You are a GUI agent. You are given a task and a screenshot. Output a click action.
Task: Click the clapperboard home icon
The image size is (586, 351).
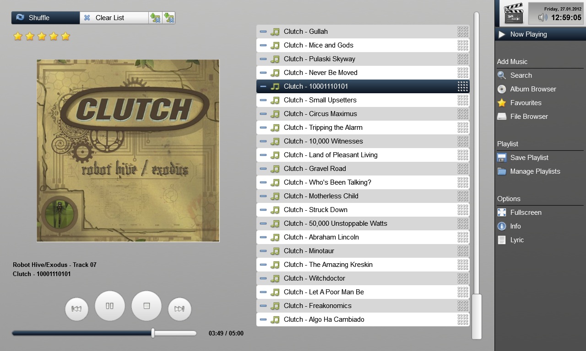point(514,13)
